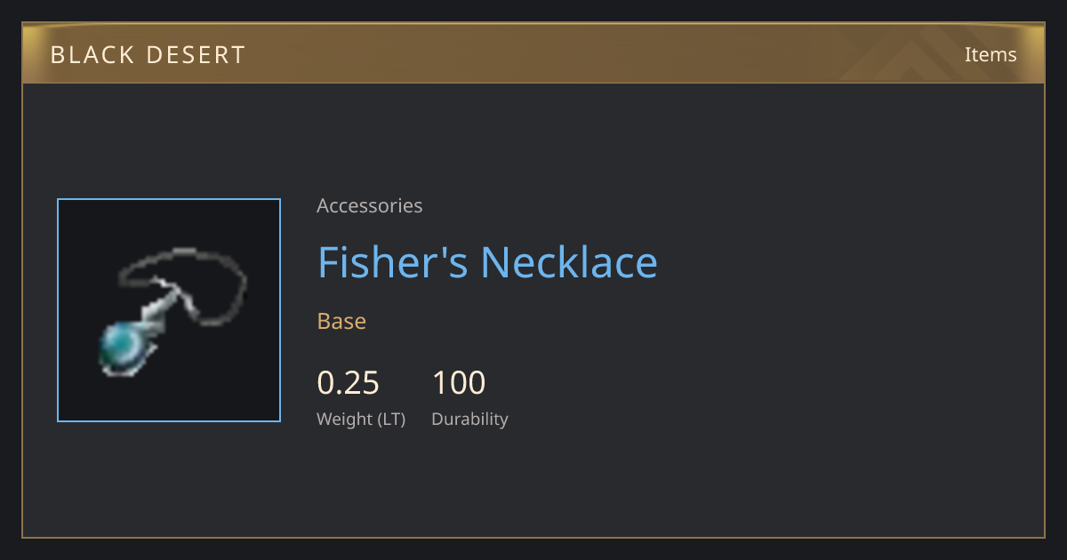Click the word Fisher's in the title
Viewport: 1067px width, 560px height.
(x=393, y=262)
